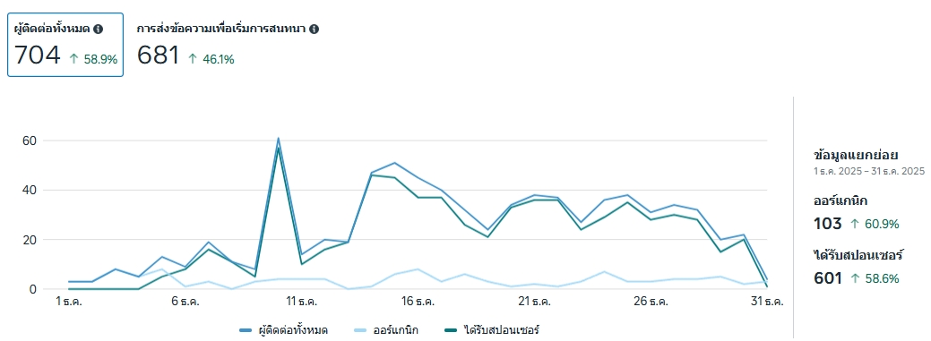Click info icon beside ผู้ติดต่อทั้งหมด
Image resolution: width=931 pixels, height=341 pixels.
point(99,29)
